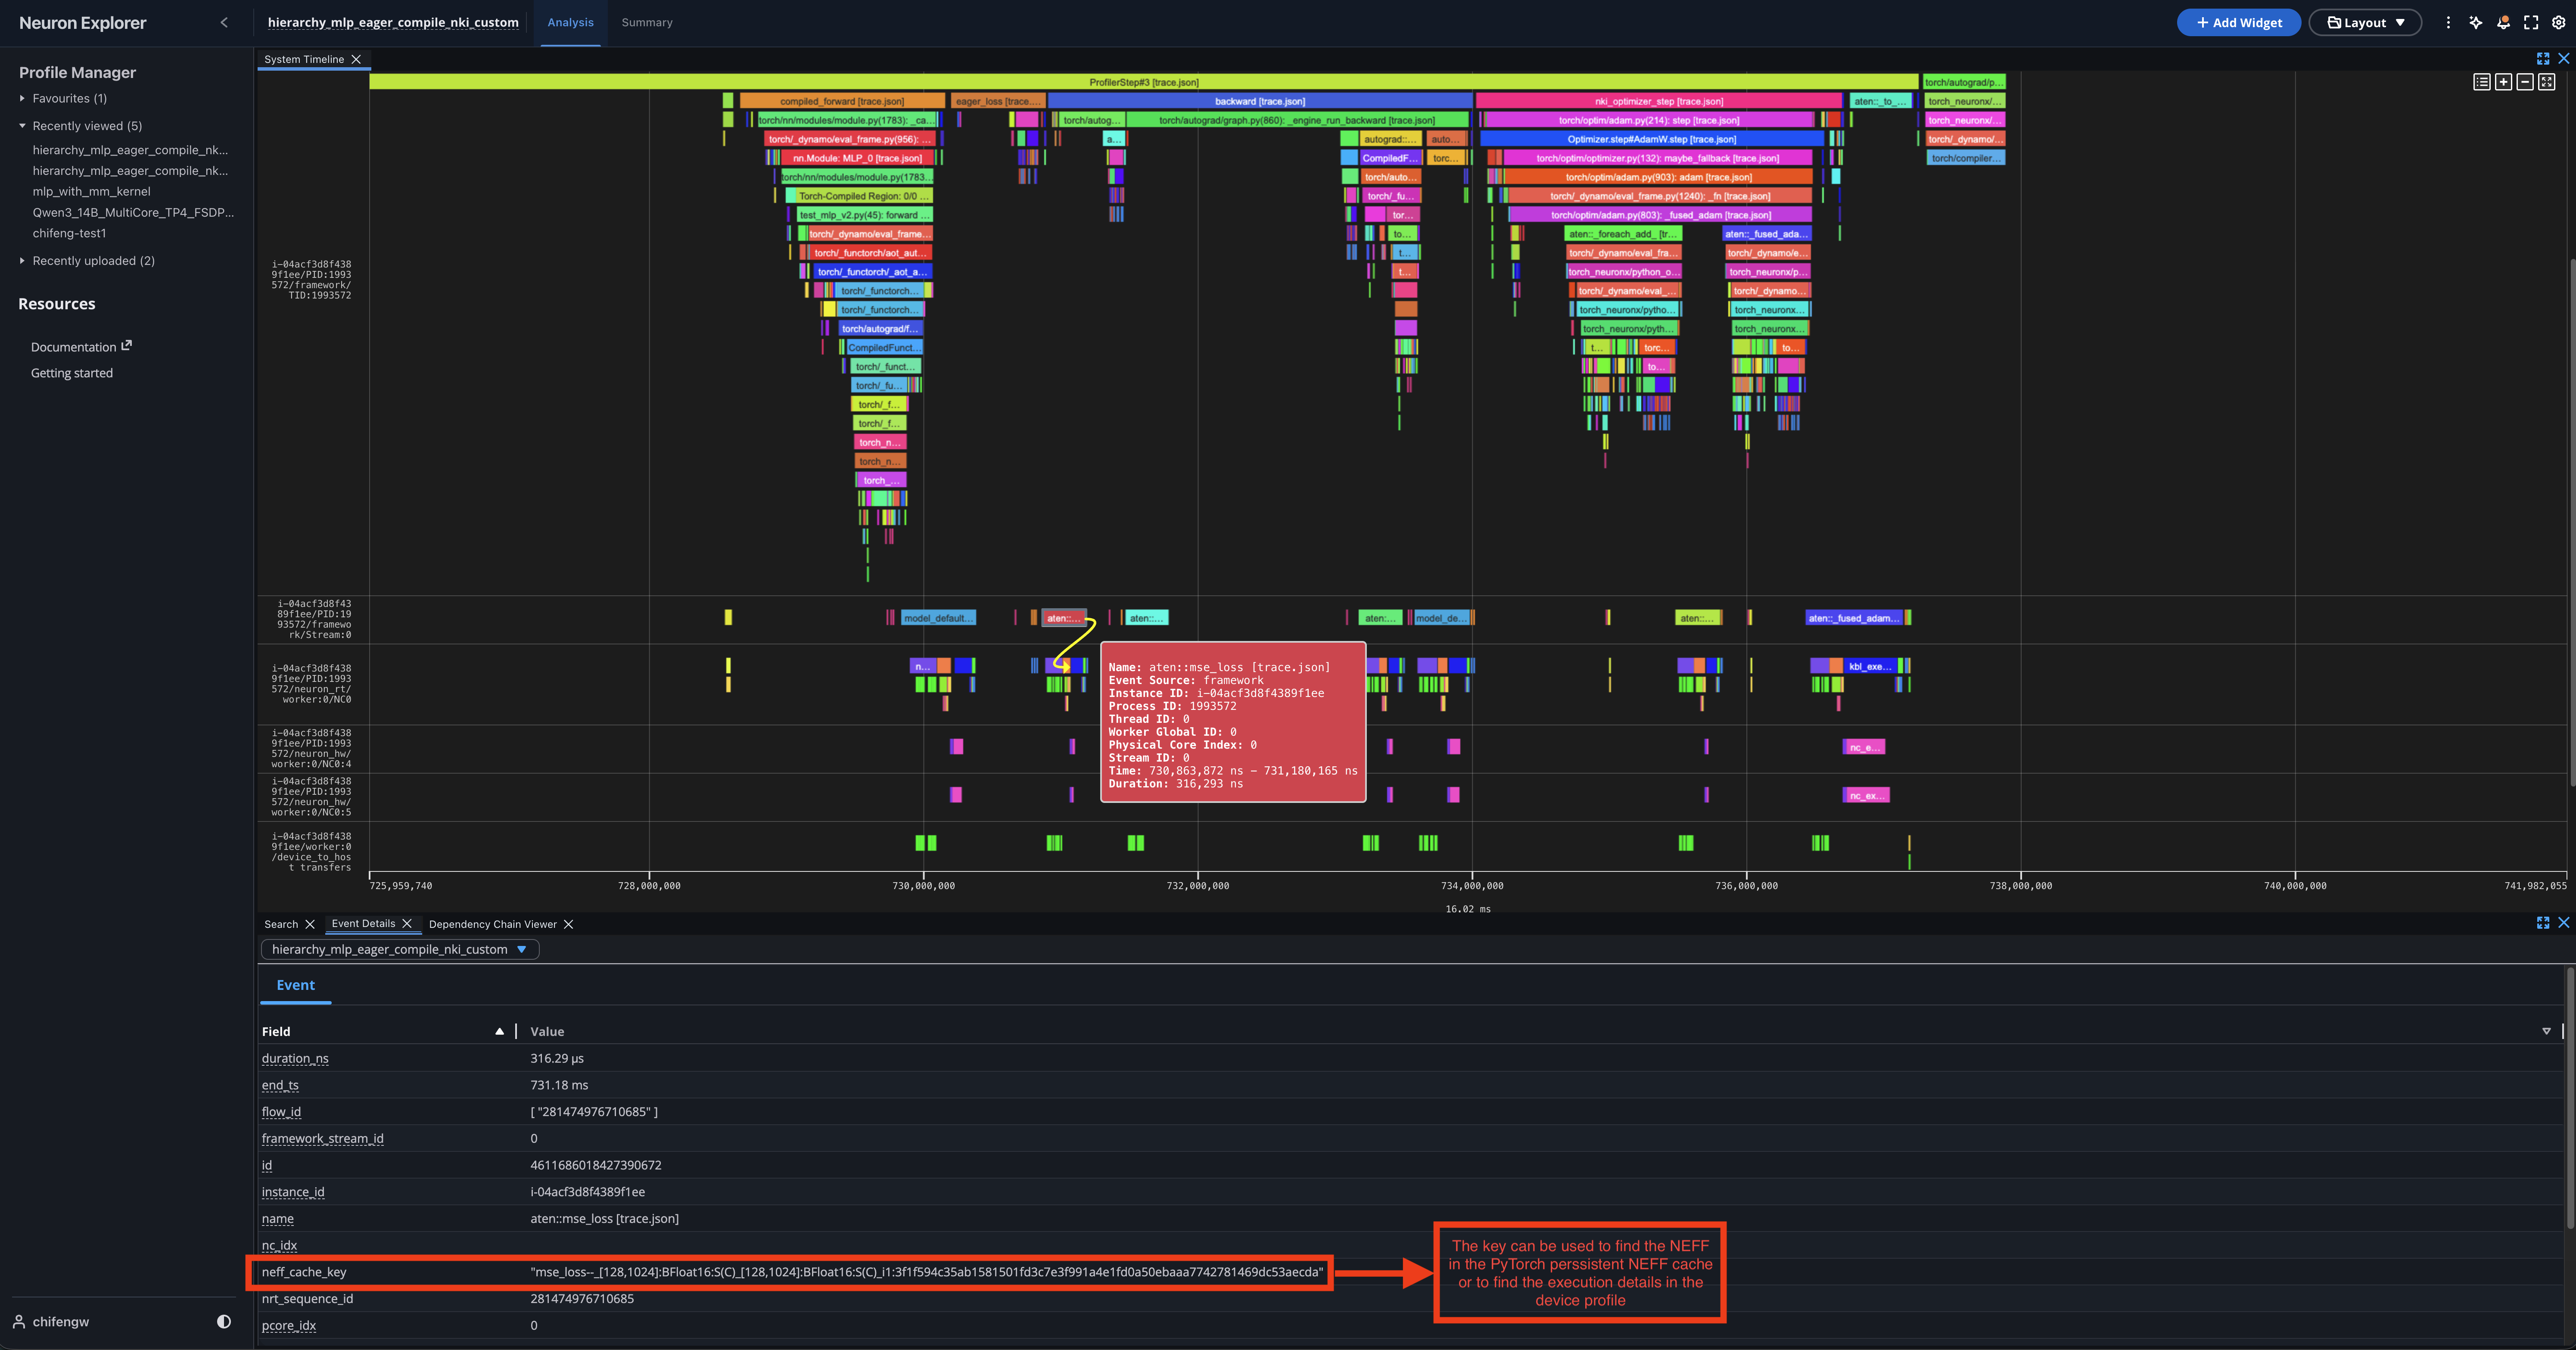The height and width of the screenshot is (1350, 2576).
Task: Open Qwen3_14B_MultiCore_TP4_FSDP profile
Action: pyautogui.click(x=133, y=212)
